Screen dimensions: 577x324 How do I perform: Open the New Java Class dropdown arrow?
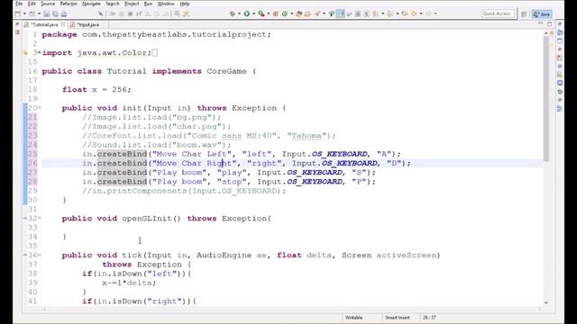point(292,13)
